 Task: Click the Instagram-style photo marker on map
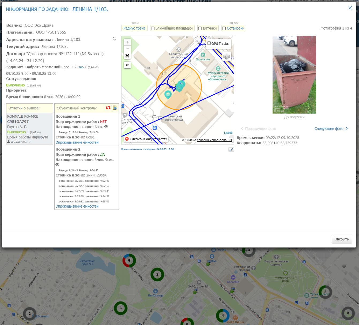168,94
